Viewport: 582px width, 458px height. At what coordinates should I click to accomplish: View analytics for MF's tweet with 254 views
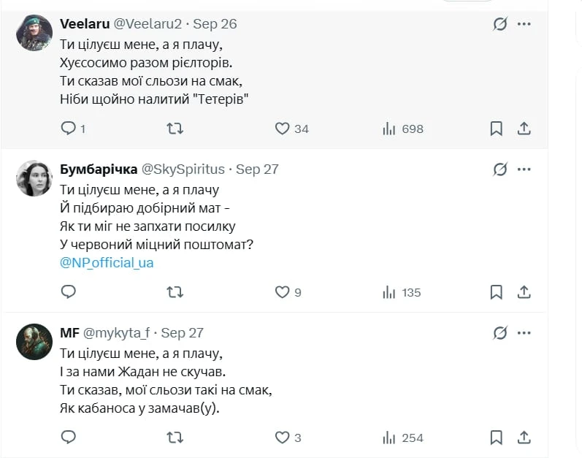pyautogui.click(x=403, y=438)
